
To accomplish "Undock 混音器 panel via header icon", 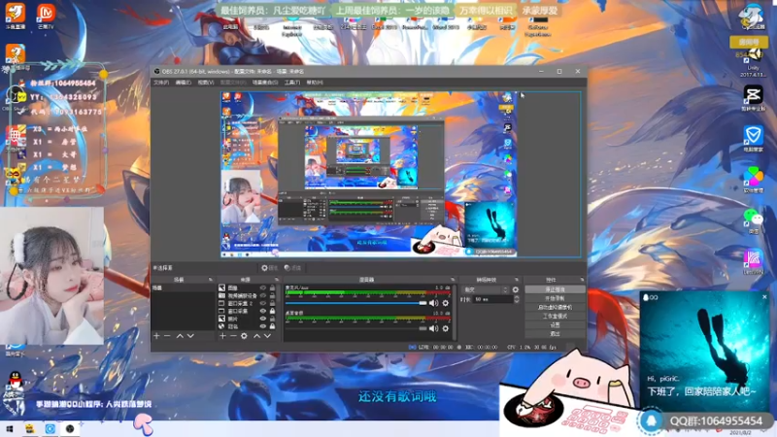I will pyautogui.click(x=453, y=280).
